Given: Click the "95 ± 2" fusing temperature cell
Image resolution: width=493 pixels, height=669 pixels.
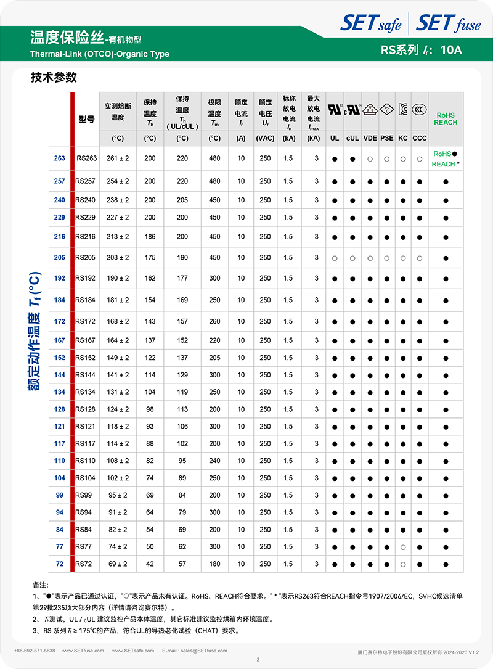Looking at the screenshot, I should coord(118,495).
